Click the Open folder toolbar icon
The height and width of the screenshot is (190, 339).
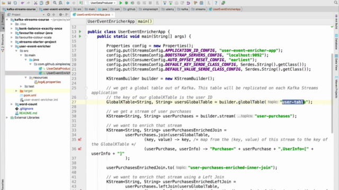[3, 3]
